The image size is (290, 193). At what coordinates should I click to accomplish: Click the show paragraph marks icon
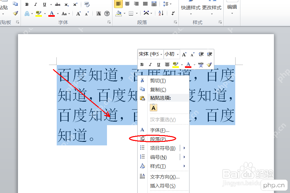click(x=173, y=13)
